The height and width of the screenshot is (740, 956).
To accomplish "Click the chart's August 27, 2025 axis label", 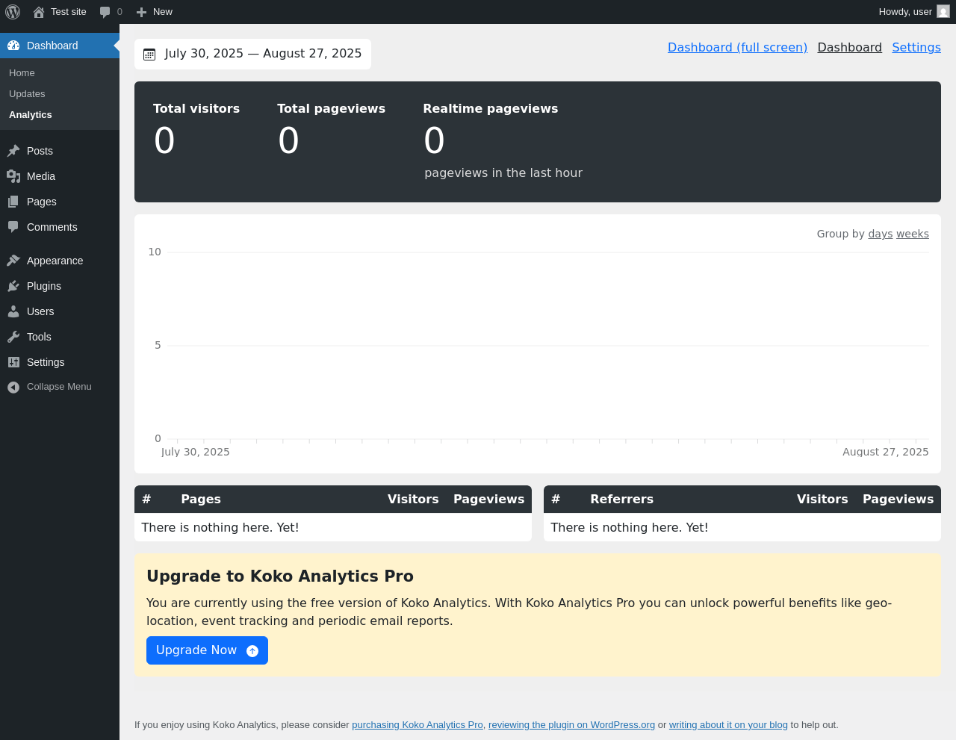I will pos(886,452).
